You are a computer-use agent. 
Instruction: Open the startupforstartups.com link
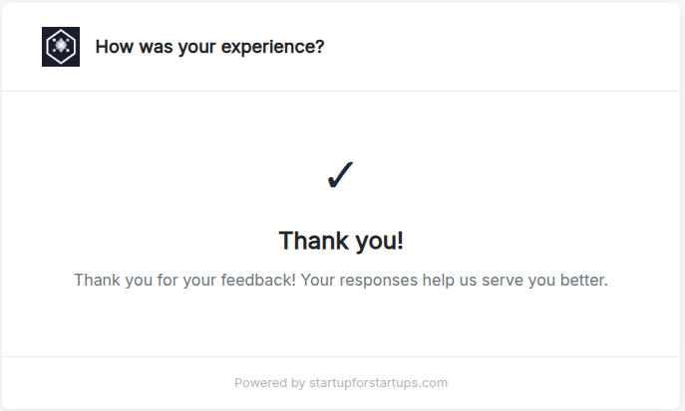pyautogui.click(x=378, y=382)
